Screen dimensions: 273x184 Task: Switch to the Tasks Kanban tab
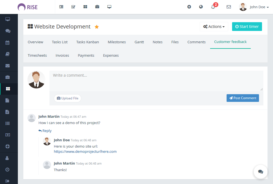coord(88,42)
